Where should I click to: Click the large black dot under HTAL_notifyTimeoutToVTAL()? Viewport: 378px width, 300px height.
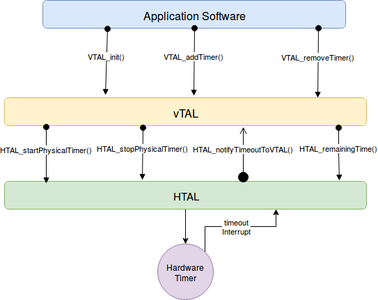coord(243,177)
